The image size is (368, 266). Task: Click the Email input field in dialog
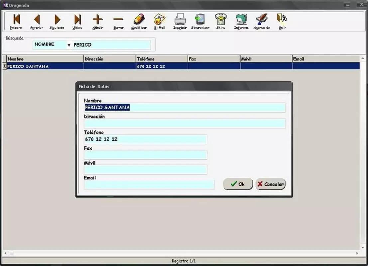pyautogui.click(x=149, y=185)
